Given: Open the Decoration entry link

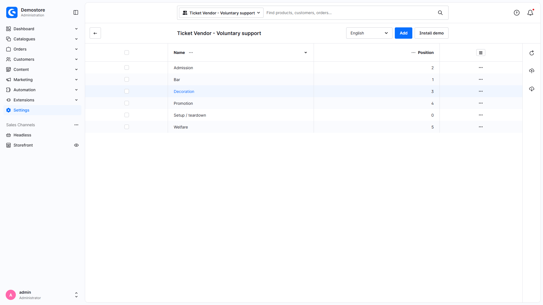Looking at the screenshot, I should click(x=184, y=91).
